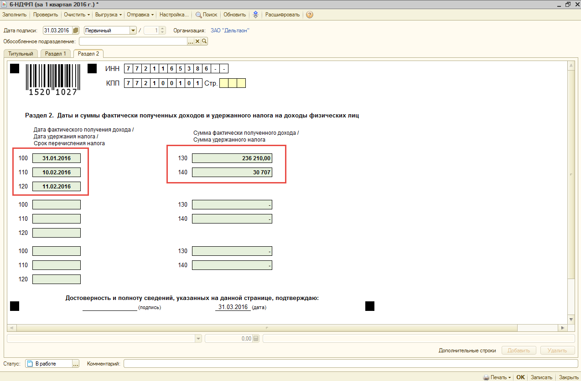Switch to the Раздел 1 tab
Image resolution: width=581 pixels, height=381 pixels.
56,54
